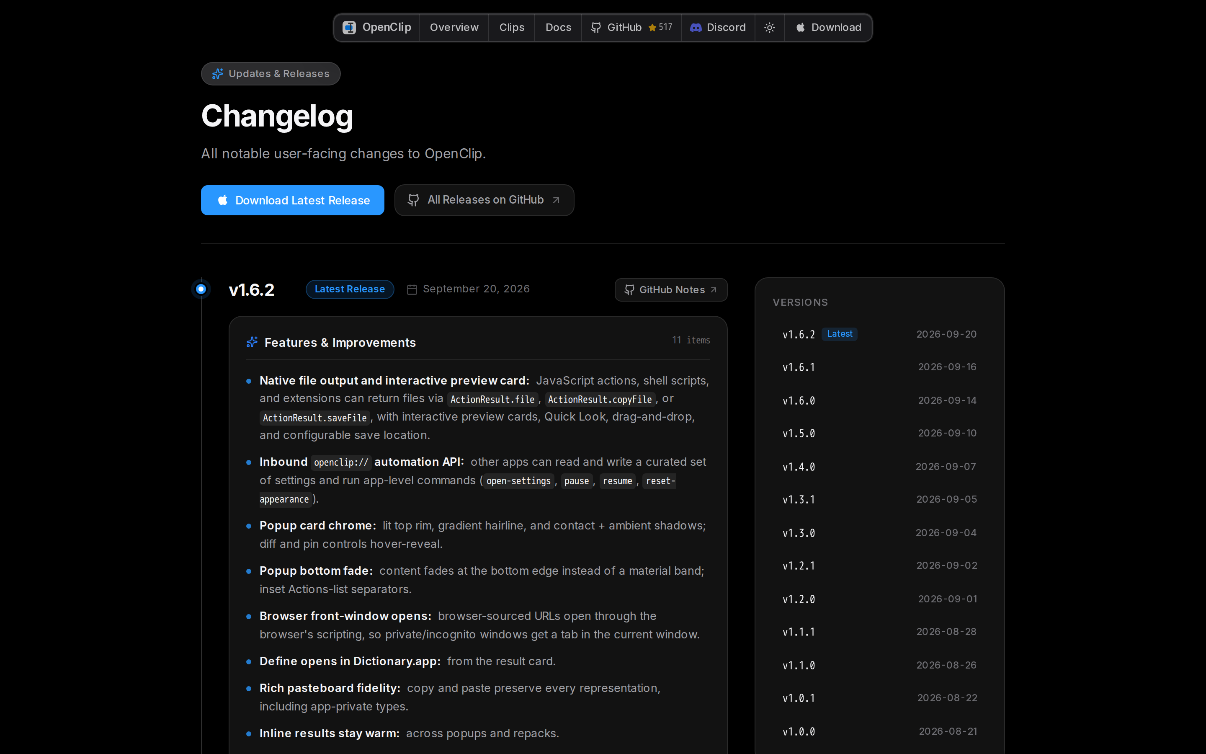1206x754 pixels.
Task: Click 'Inline results stay warm:' item title
Action: (x=330, y=733)
